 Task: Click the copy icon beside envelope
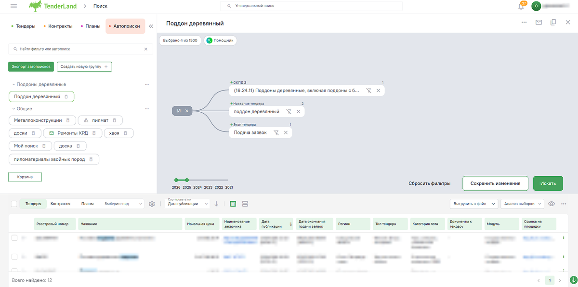[553, 22]
